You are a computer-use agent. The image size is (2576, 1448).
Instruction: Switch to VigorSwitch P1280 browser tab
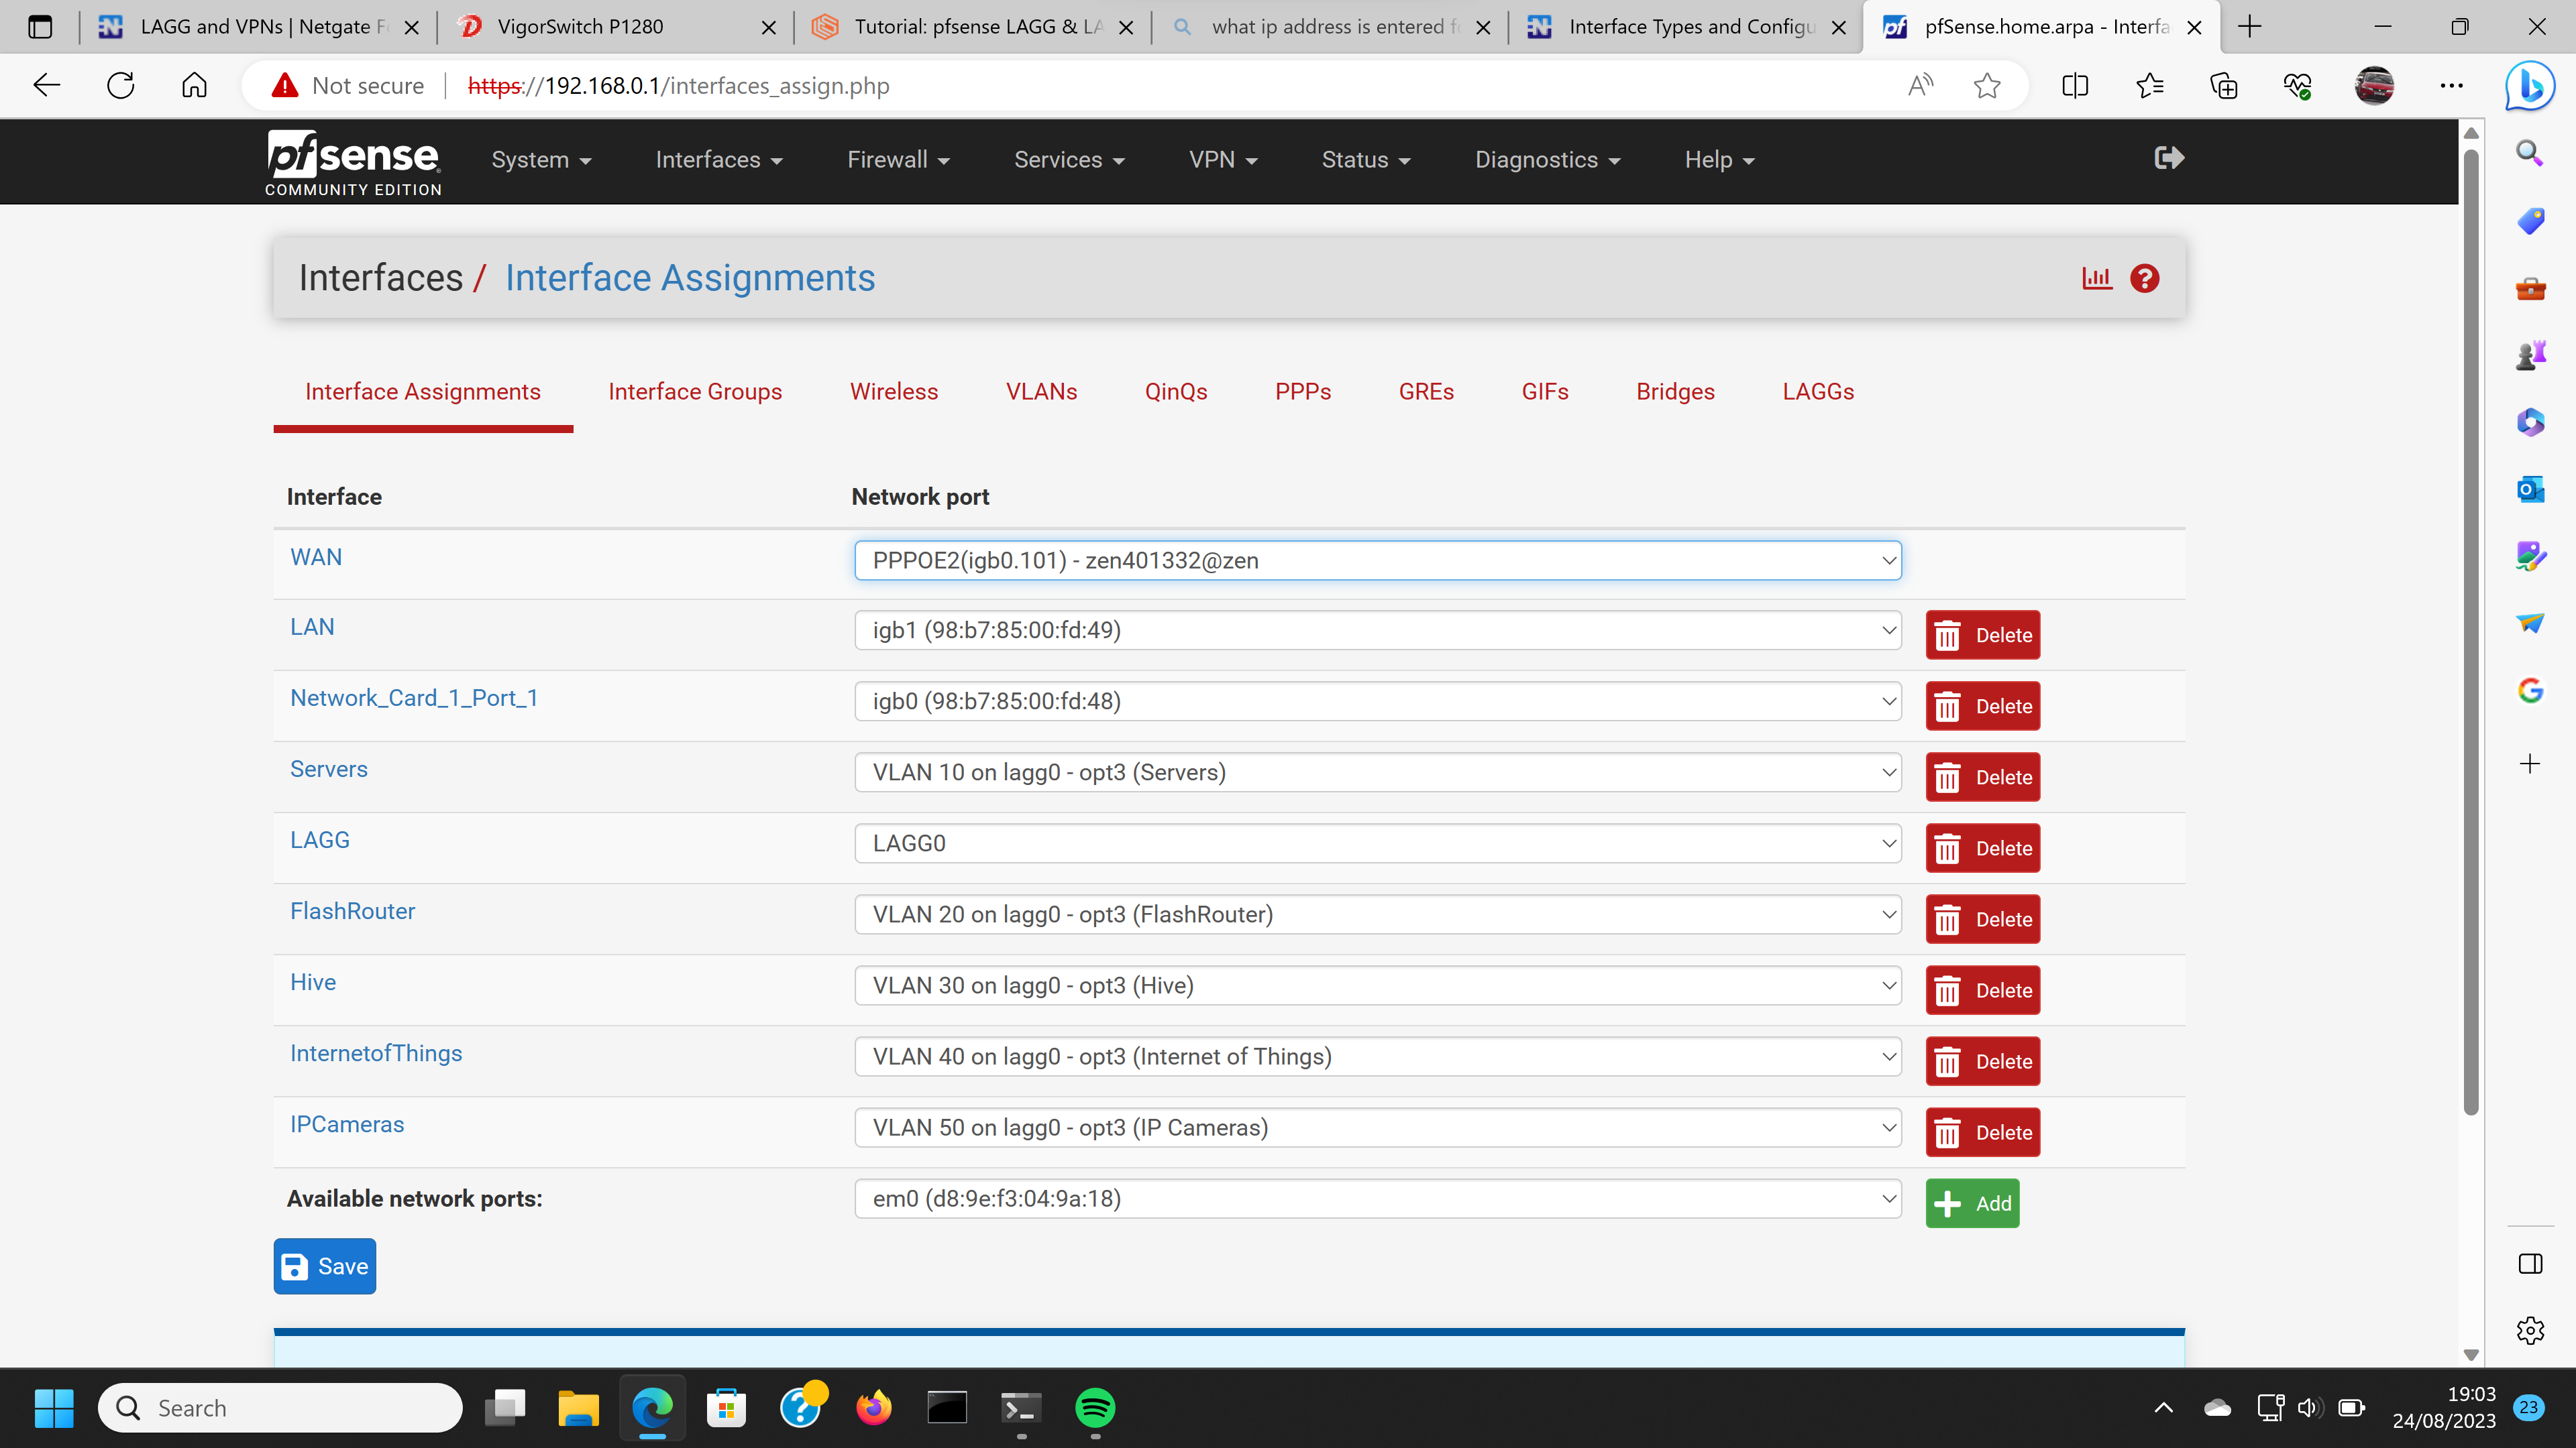coord(616,27)
